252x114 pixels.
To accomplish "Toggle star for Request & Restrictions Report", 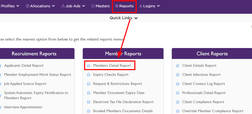I will point(89,84).
